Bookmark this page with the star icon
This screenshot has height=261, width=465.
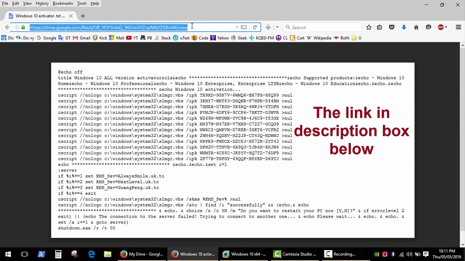coord(369,27)
